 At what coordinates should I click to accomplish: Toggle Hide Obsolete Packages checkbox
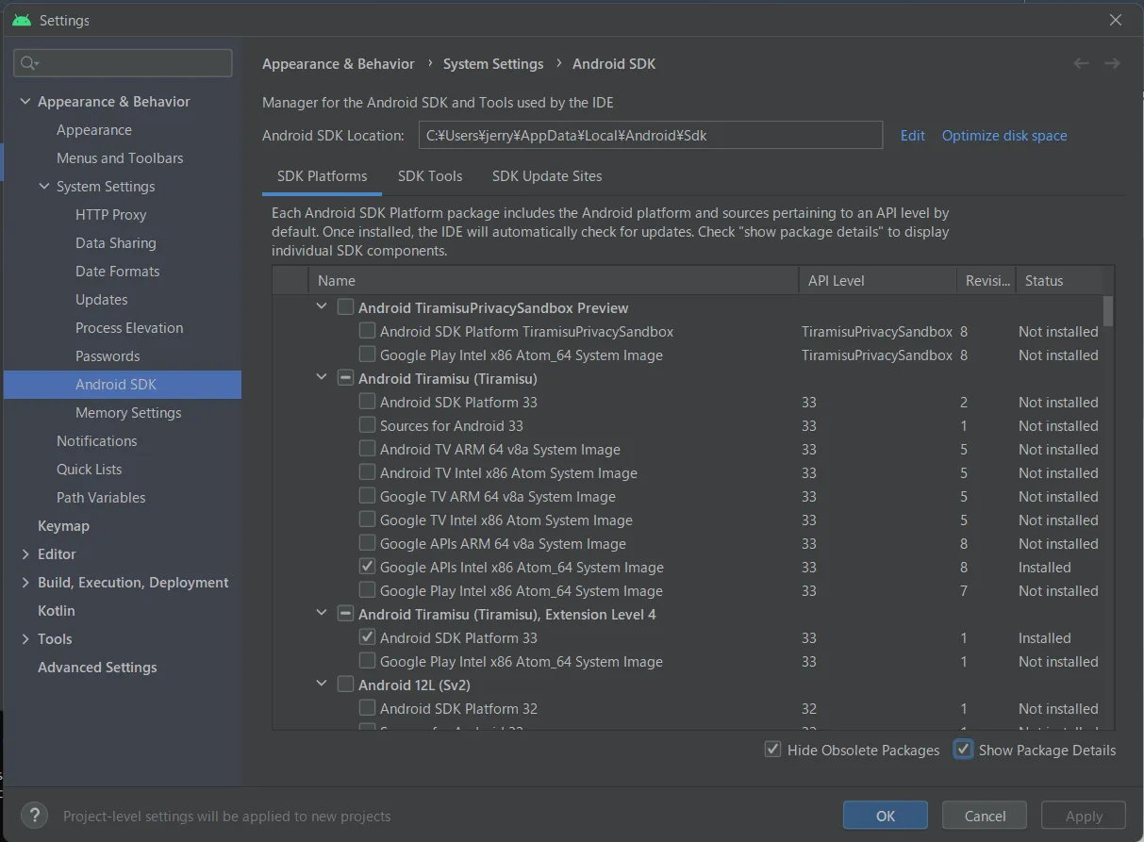click(x=773, y=750)
